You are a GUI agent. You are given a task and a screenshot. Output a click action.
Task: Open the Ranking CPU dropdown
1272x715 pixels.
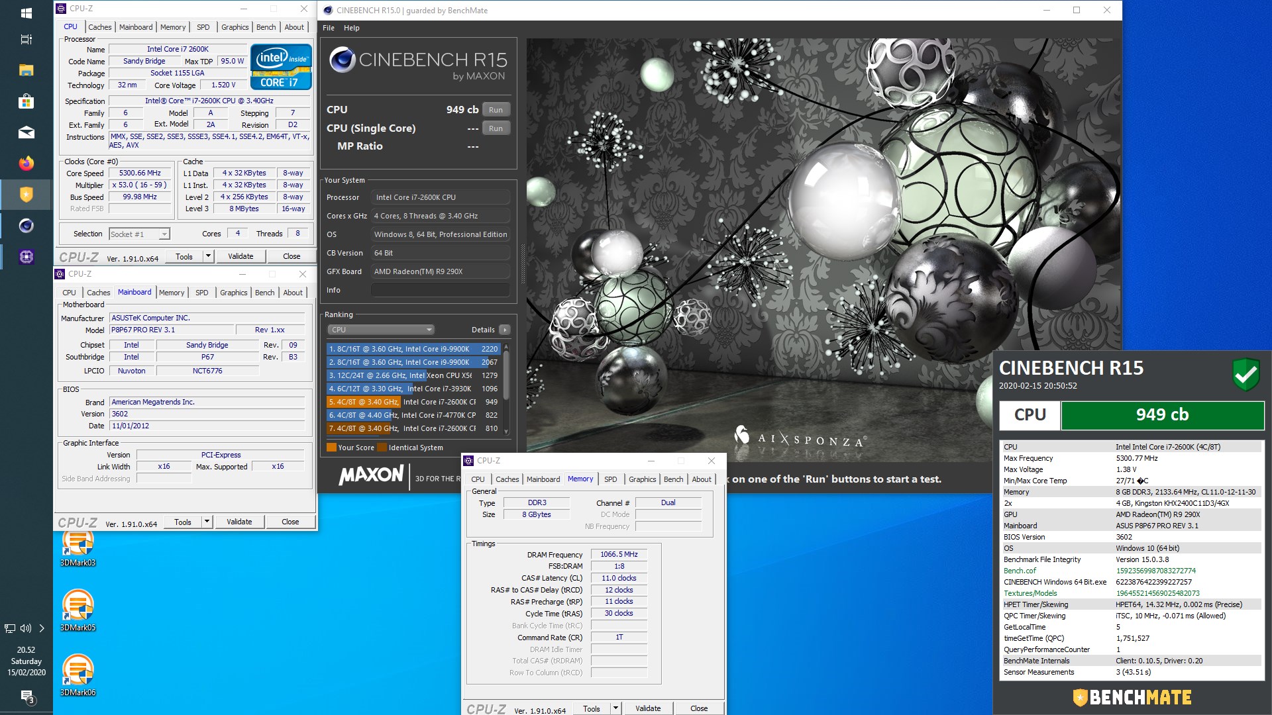381,330
